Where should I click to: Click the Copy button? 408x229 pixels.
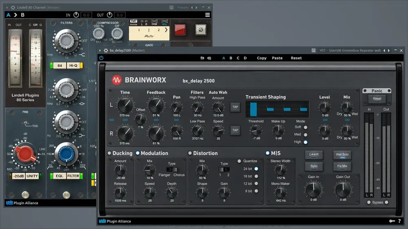click(x=262, y=58)
